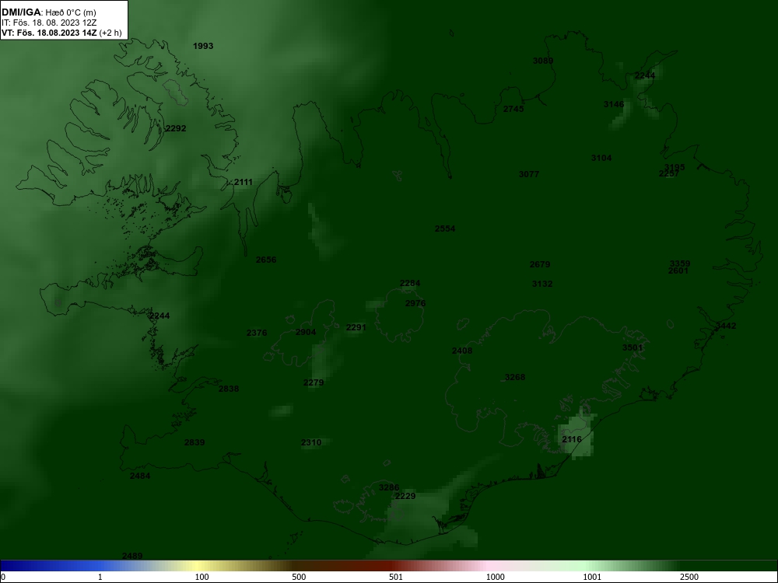Click the legend label 1000
The image size is (778, 583).
(x=495, y=577)
